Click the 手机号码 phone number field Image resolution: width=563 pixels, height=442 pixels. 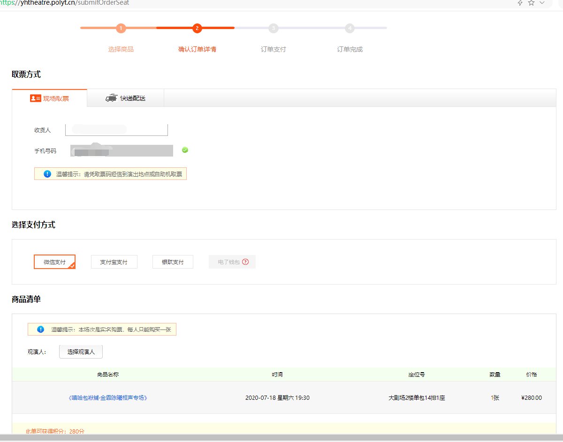click(x=122, y=150)
